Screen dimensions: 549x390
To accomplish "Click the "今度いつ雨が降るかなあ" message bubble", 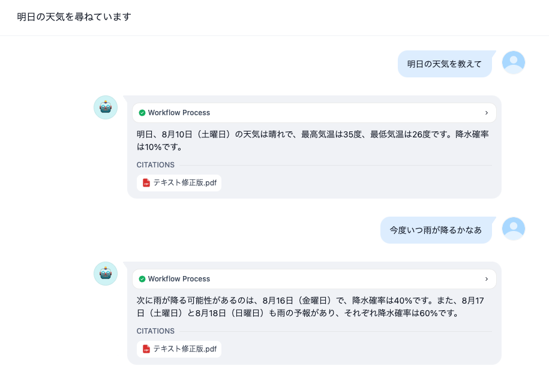I will [436, 230].
